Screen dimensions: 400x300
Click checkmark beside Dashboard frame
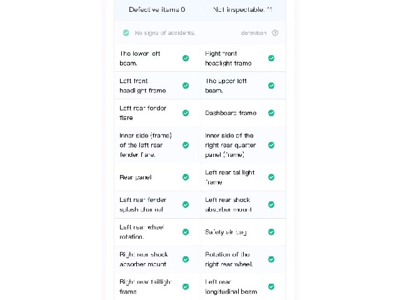pyautogui.click(x=271, y=113)
